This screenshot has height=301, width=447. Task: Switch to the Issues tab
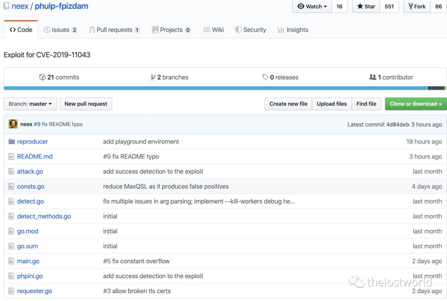(61, 29)
